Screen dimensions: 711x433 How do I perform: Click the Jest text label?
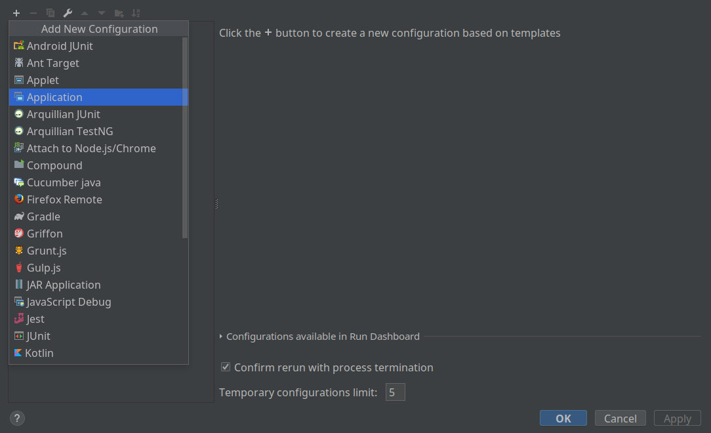click(35, 320)
